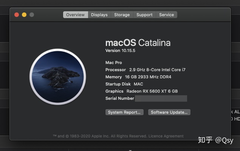Image resolution: width=240 pixels, height=151 pixels.
Task: Check for Software Update
Action: coord(169,112)
